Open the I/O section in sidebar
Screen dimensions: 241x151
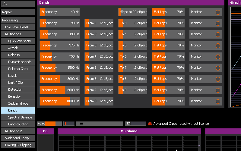[x=17, y=4]
